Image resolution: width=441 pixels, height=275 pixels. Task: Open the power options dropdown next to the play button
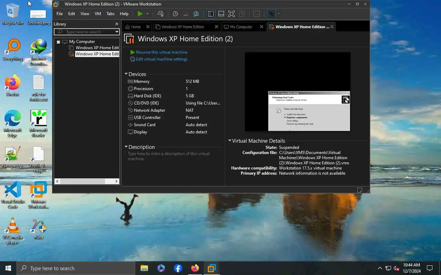coord(147,14)
